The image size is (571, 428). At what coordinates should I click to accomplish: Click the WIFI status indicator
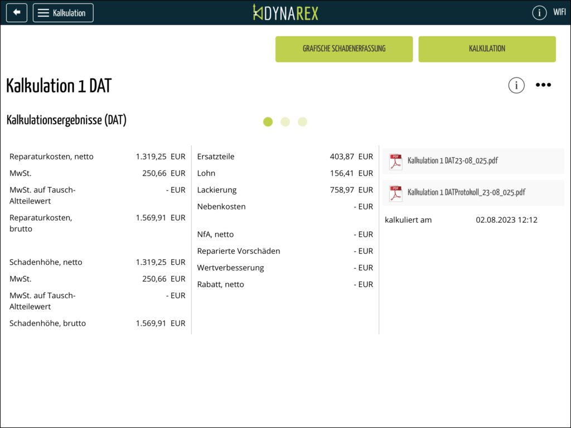pos(559,12)
